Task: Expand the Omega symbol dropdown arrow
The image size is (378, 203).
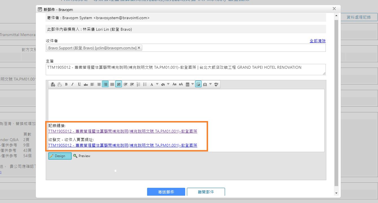Action: (x=210, y=84)
